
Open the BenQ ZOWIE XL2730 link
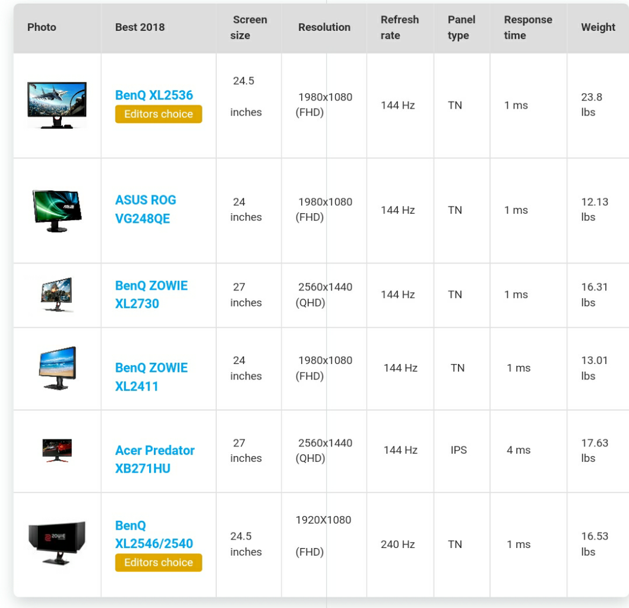[x=151, y=294]
